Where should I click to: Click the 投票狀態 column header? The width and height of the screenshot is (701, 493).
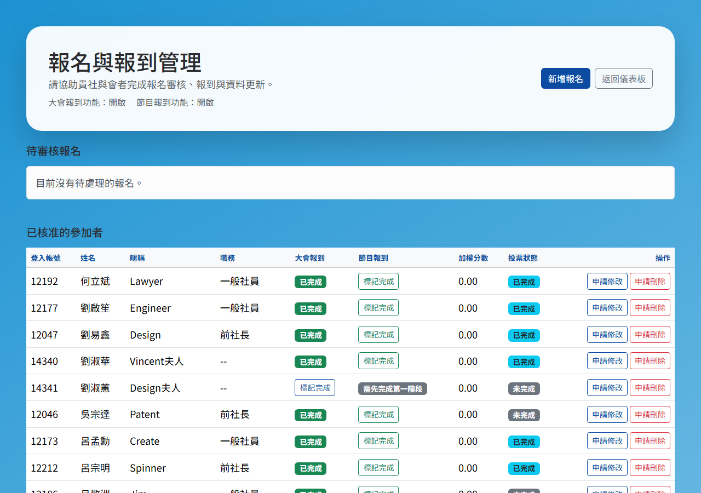[522, 258]
